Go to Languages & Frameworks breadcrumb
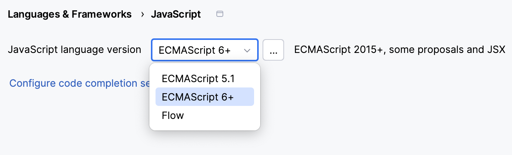 70,15
